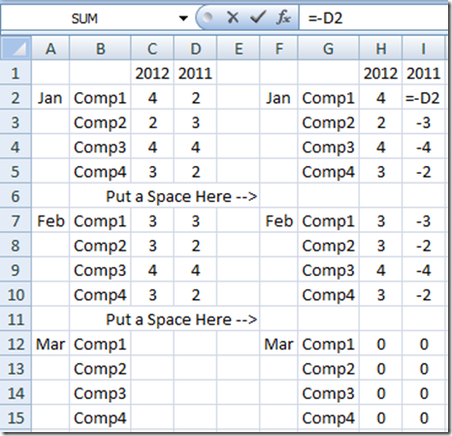Select column D header

coord(195,49)
